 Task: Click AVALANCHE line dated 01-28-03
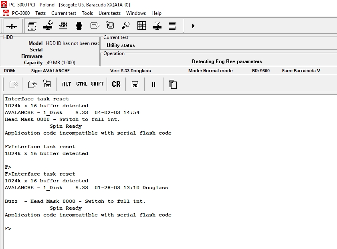87,188
